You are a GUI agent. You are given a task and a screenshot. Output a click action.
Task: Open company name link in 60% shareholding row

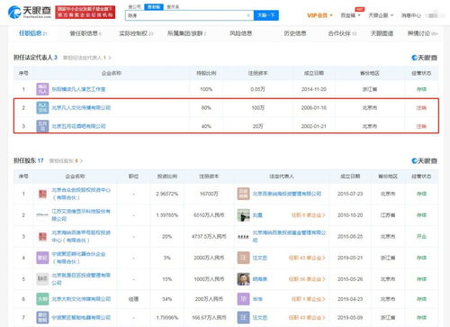[81, 108]
